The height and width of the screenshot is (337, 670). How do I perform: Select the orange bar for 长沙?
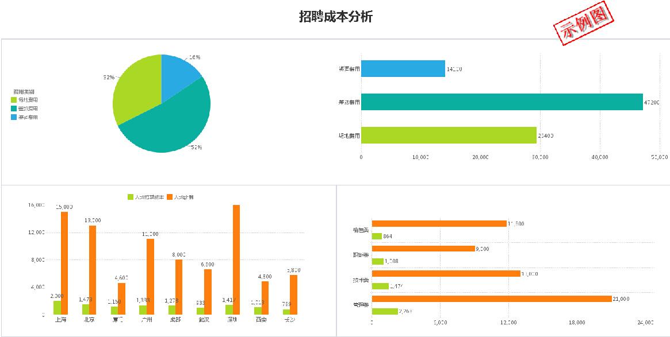click(293, 295)
